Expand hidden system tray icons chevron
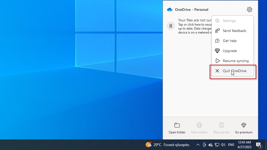267x150 pixels. [198, 145]
